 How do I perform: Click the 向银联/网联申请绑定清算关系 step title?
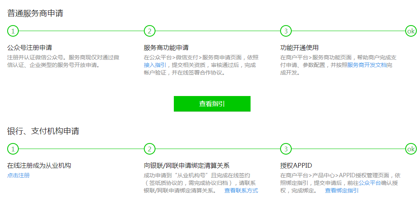tap(187, 165)
